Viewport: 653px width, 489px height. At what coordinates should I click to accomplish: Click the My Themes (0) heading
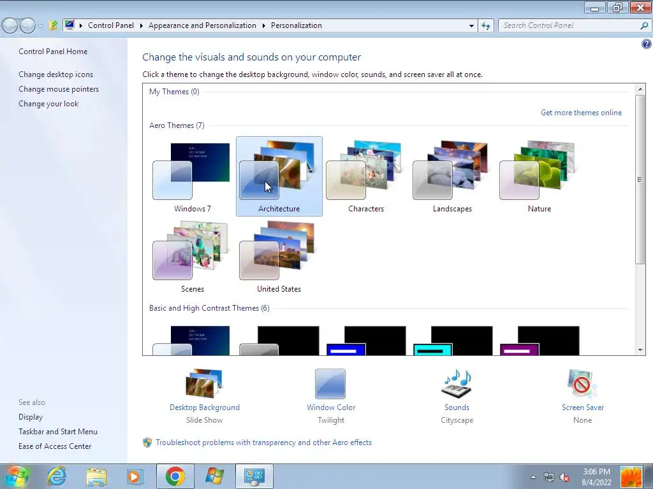pyautogui.click(x=174, y=92)
